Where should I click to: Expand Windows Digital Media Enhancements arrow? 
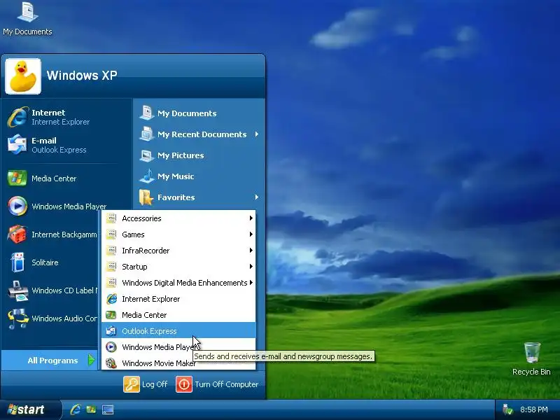point(251,283)
